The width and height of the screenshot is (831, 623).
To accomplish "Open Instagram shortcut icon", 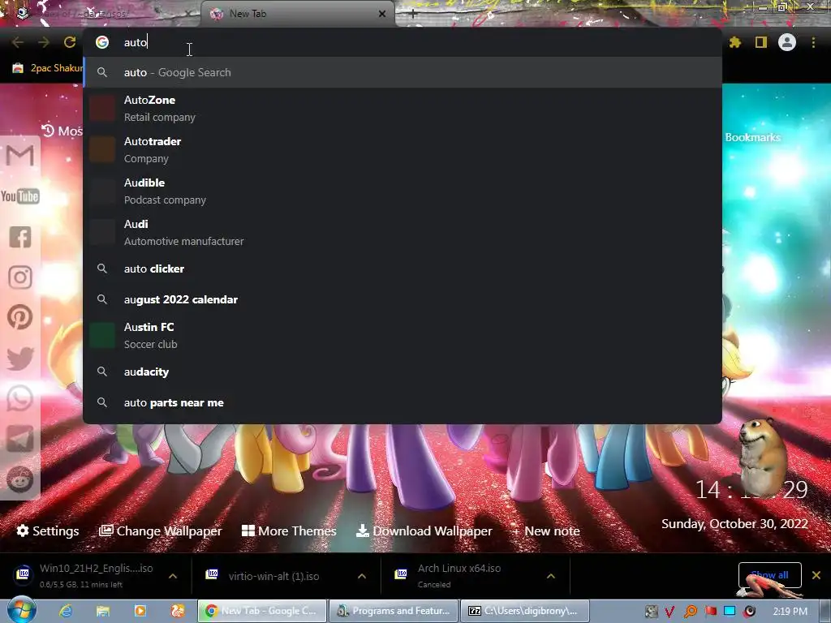I will [20, 277].
